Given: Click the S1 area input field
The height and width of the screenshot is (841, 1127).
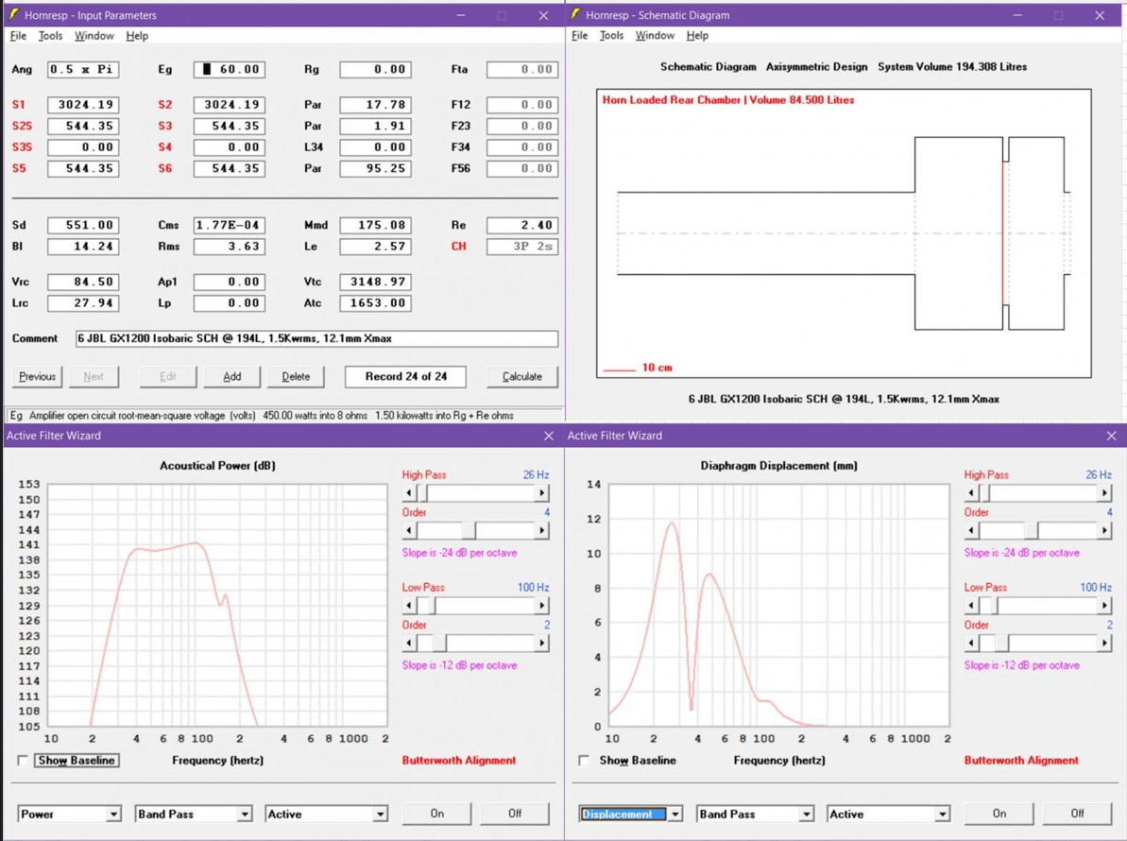Looking at the screenshot, I should [x=83, y=104].
